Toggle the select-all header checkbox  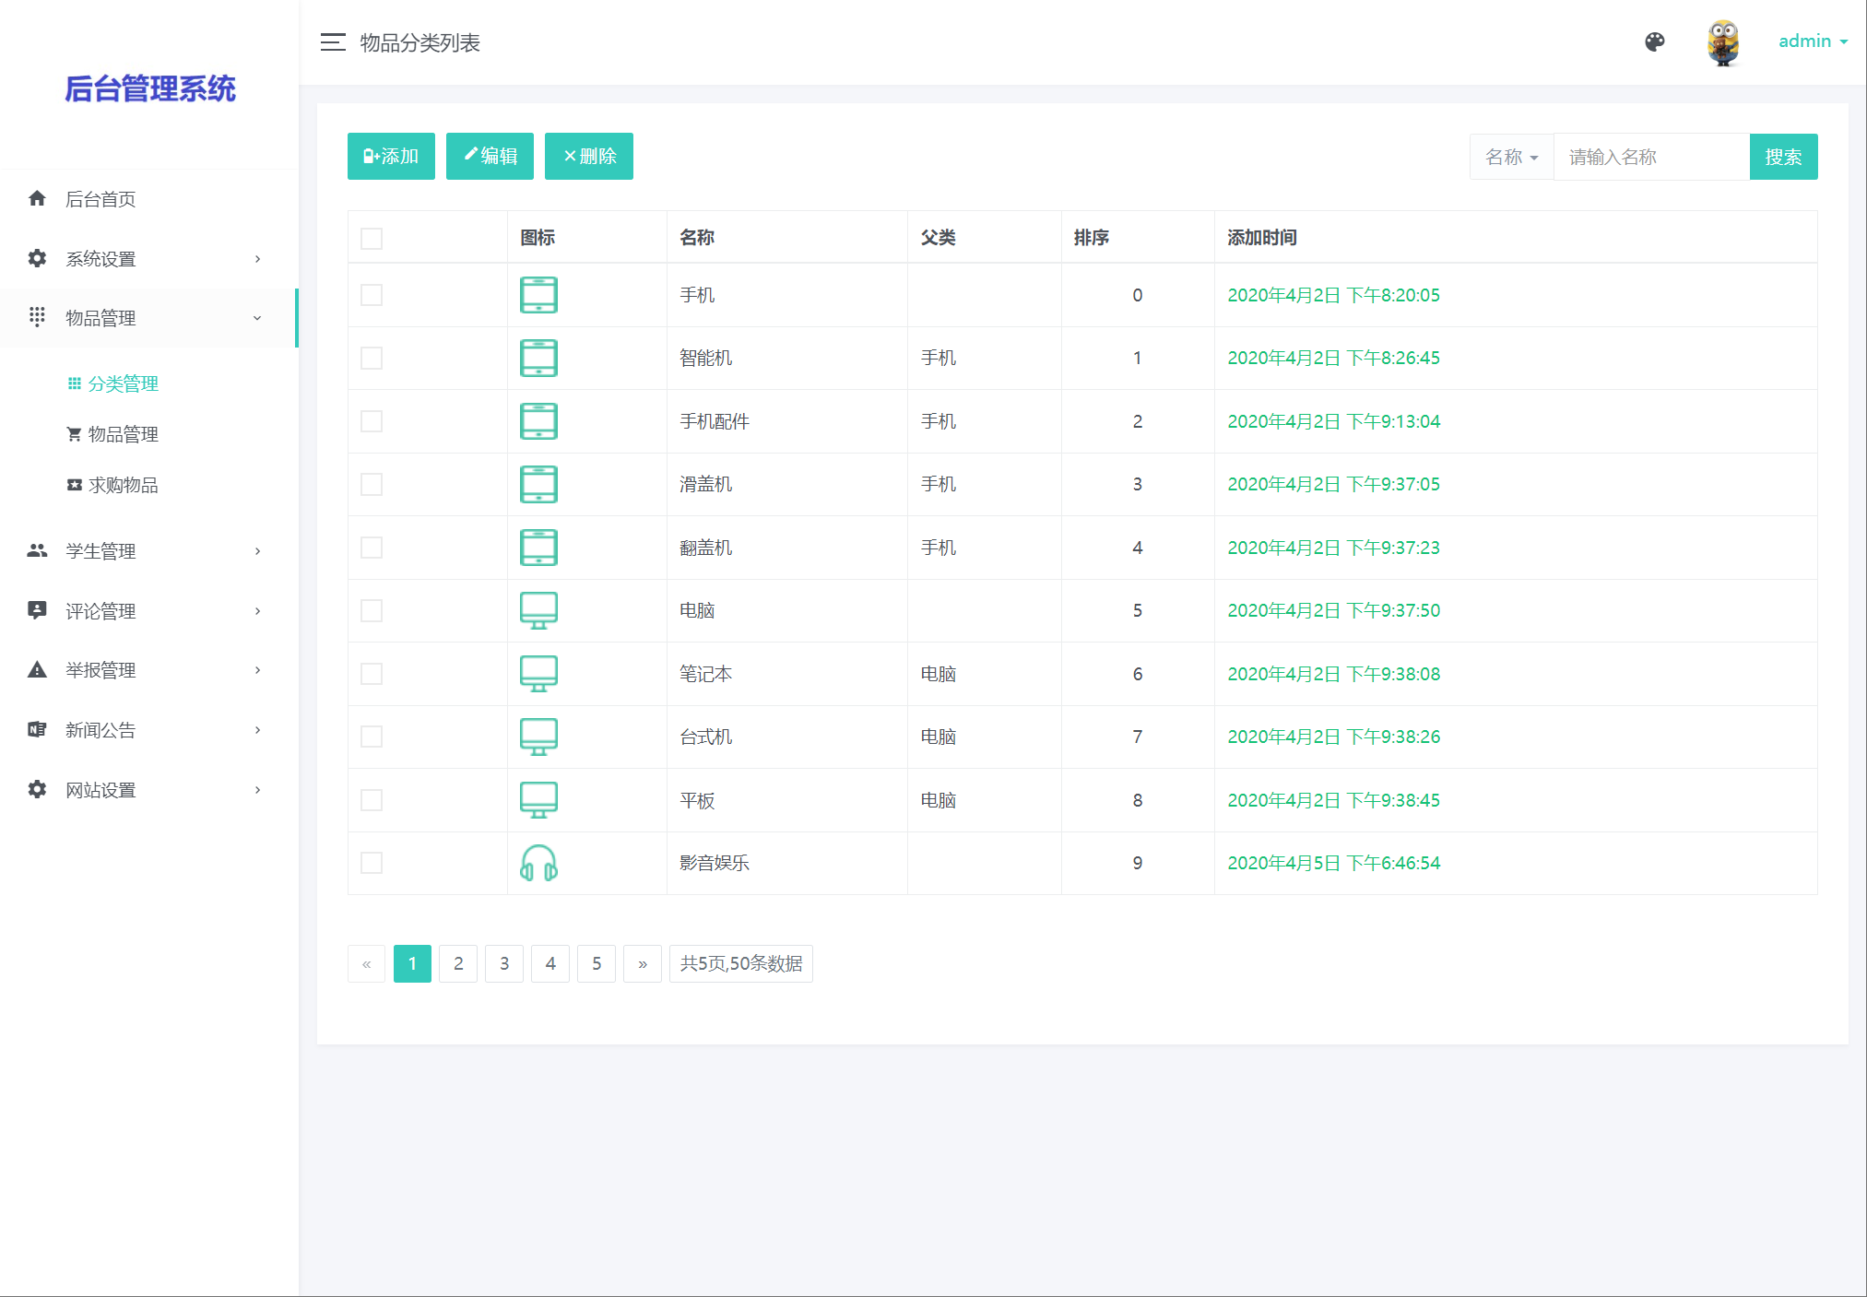(x=372, y=239)
